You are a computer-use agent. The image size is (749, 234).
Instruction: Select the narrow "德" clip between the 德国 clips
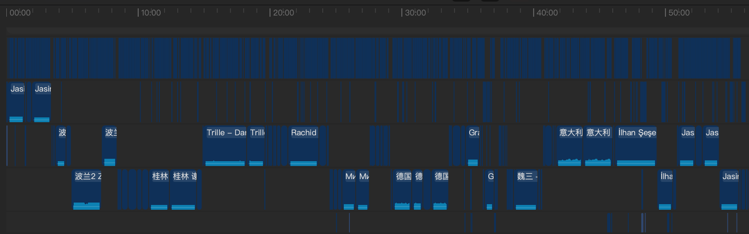[418, 189]
